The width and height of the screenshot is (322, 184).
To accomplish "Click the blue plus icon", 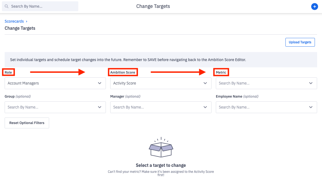I will pos(314,7).
